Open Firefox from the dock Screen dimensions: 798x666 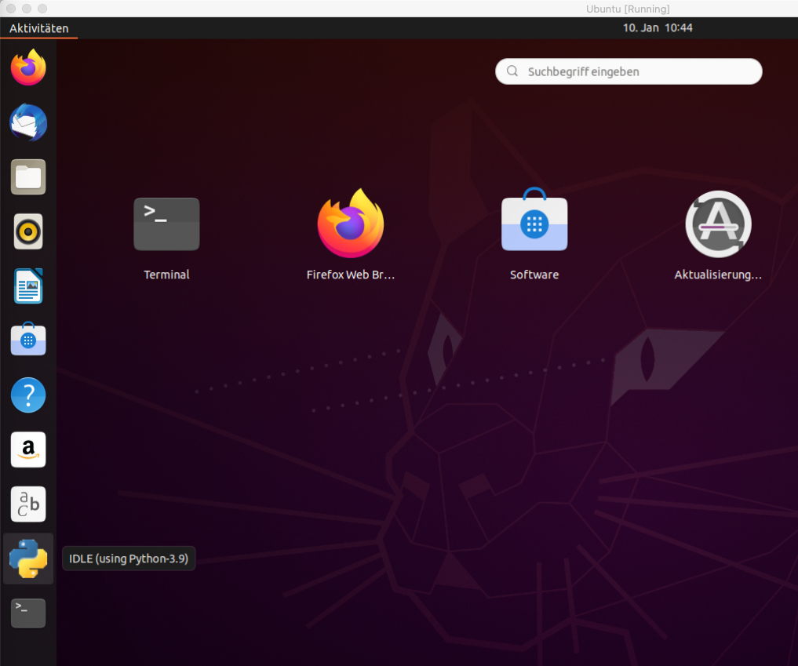(28, 67)
